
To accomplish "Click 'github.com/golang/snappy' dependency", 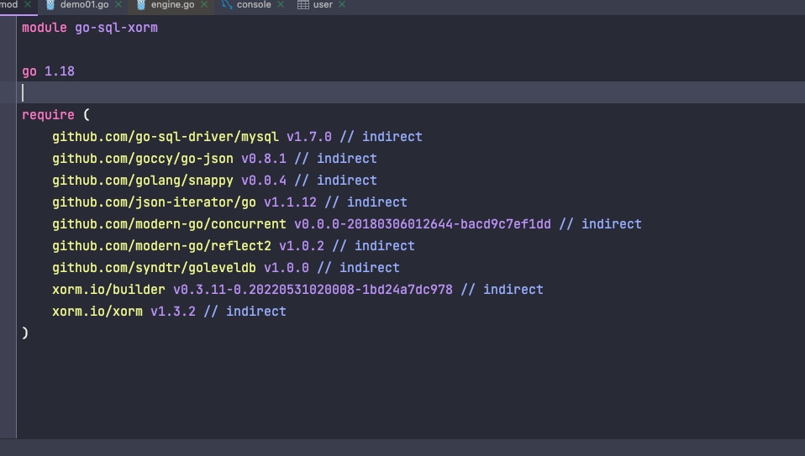I will (x=143, y=181).
